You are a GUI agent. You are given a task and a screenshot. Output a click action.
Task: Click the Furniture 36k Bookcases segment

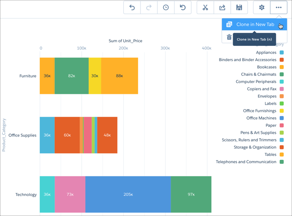(x=47, y=76)
